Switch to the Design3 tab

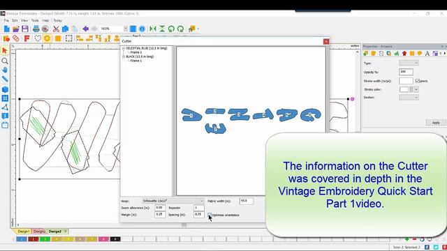54,231
